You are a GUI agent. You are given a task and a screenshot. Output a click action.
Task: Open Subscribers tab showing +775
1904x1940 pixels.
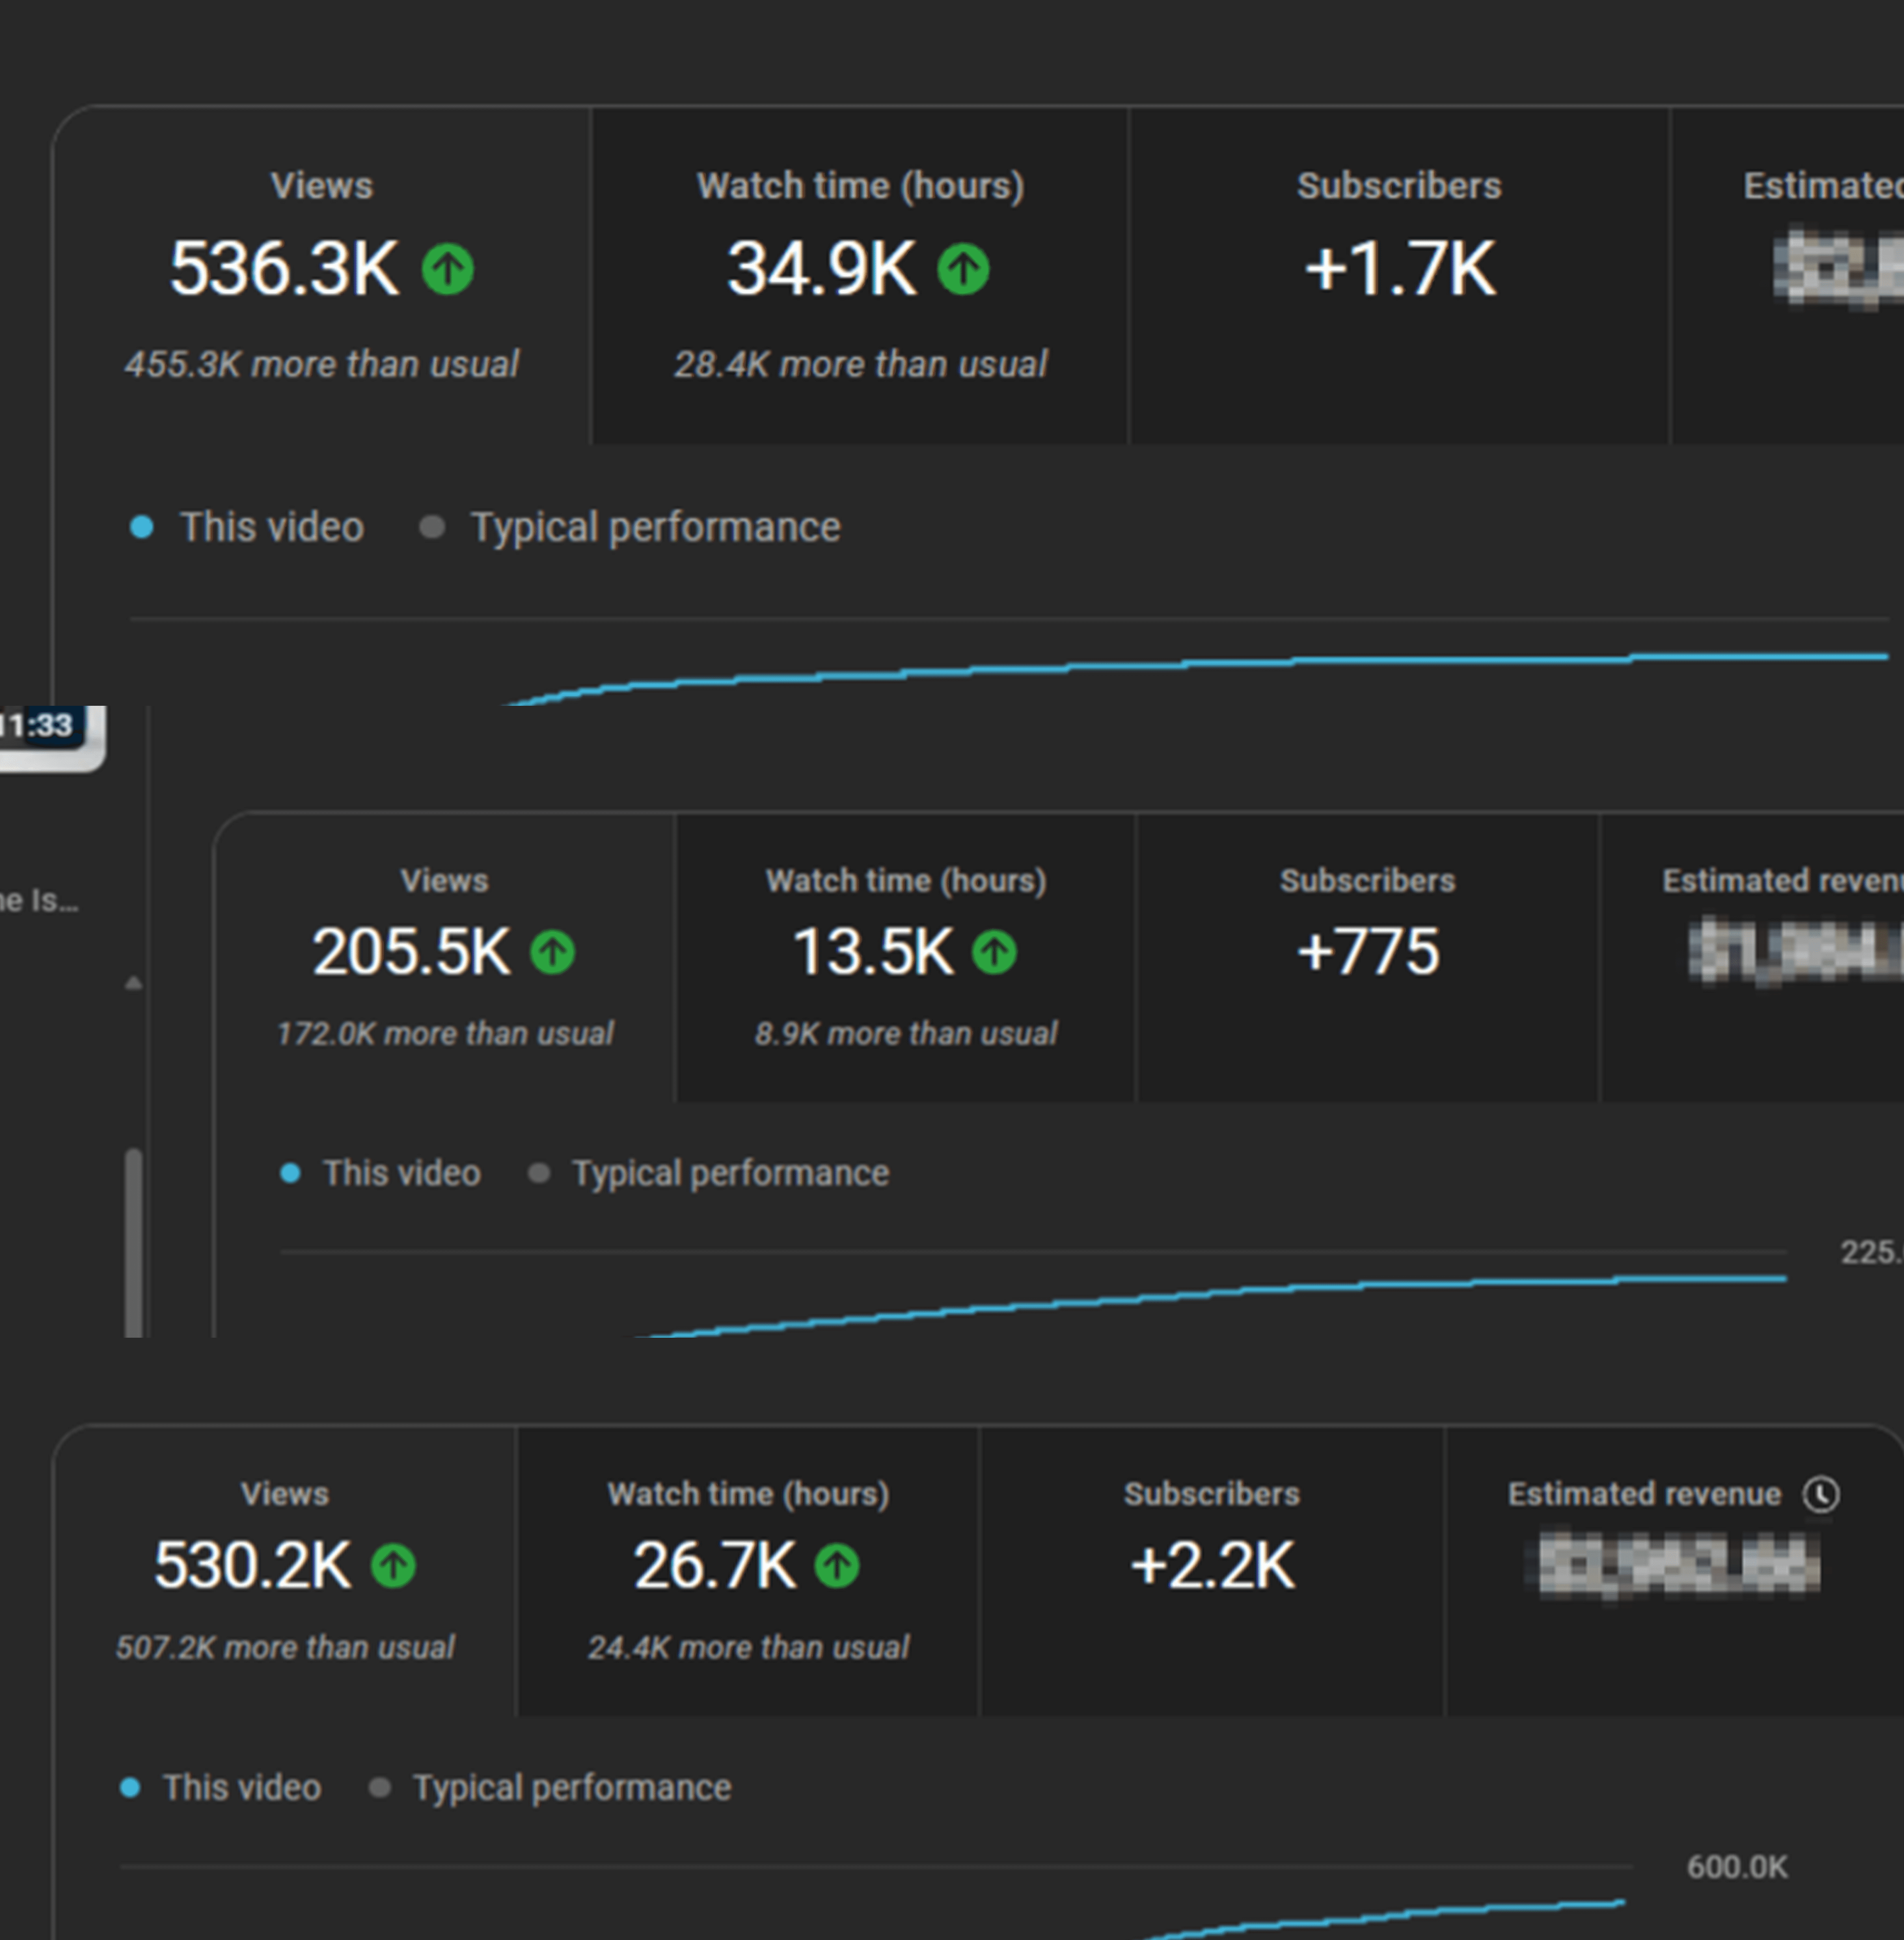point(1367,957)
